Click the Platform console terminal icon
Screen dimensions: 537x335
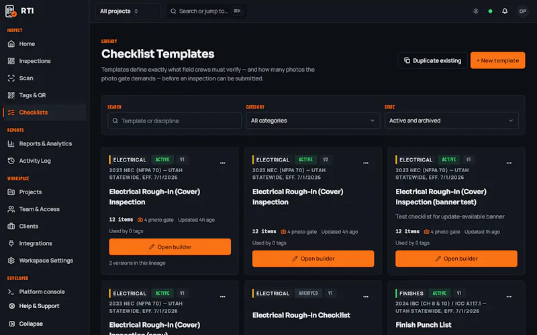[x=11, y=292]
